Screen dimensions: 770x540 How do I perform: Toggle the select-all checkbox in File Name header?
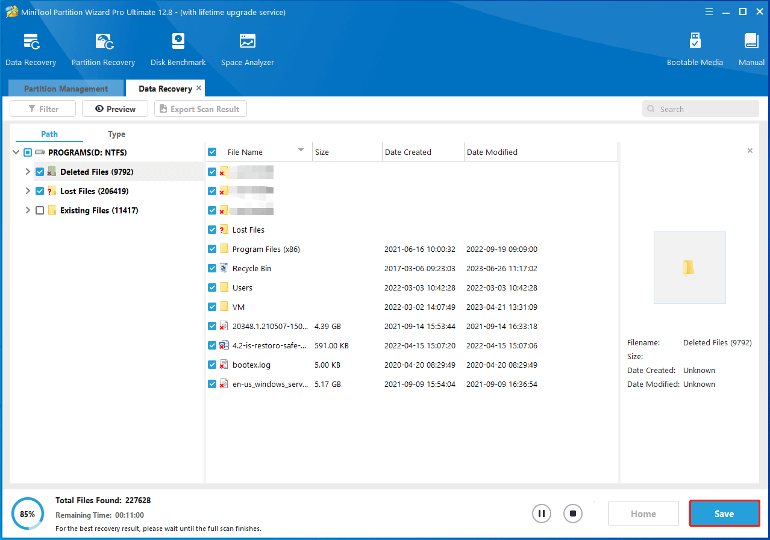coord(212,152)
